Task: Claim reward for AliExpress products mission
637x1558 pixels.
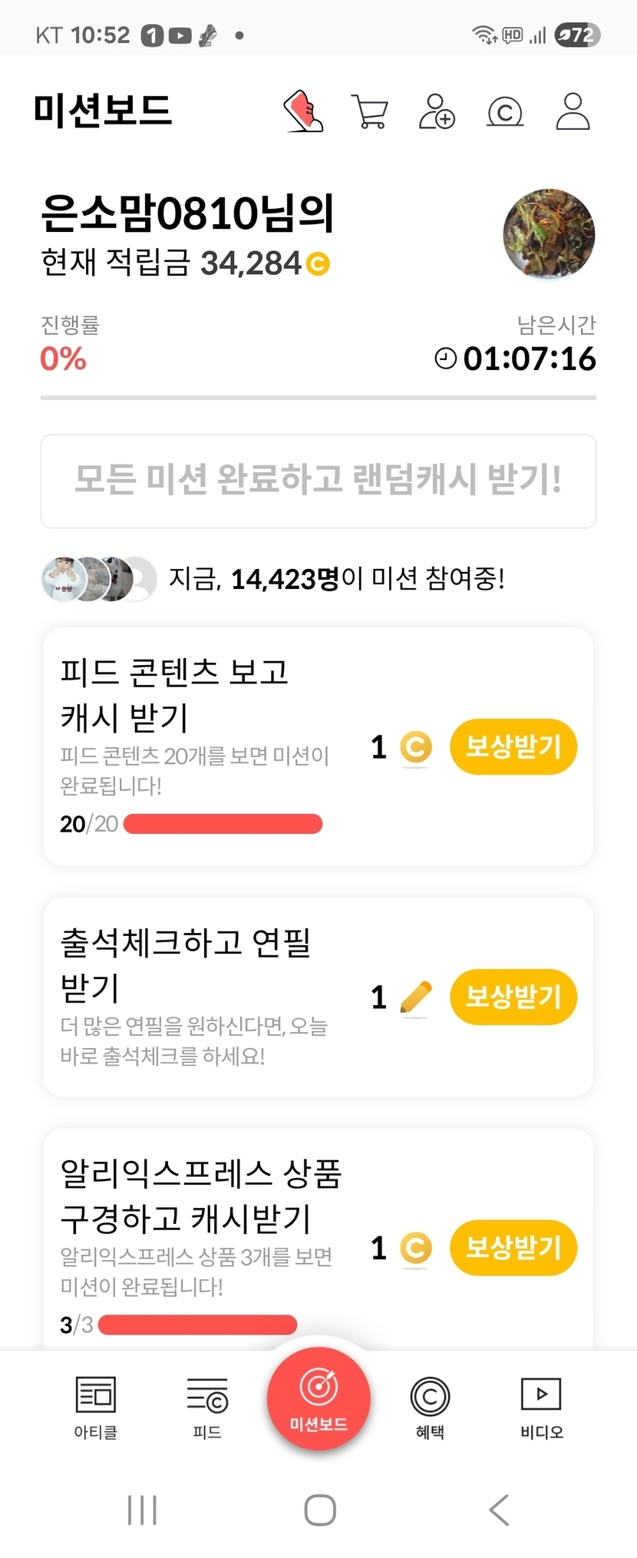Action: click(513, 1247)
